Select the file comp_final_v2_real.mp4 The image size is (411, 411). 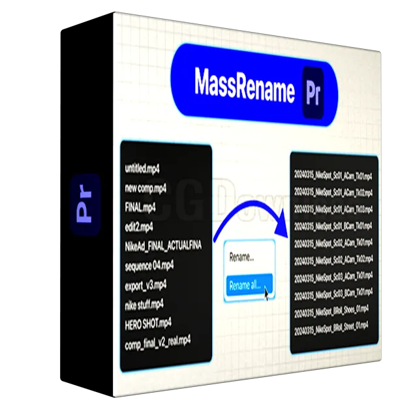pos(158,343)
